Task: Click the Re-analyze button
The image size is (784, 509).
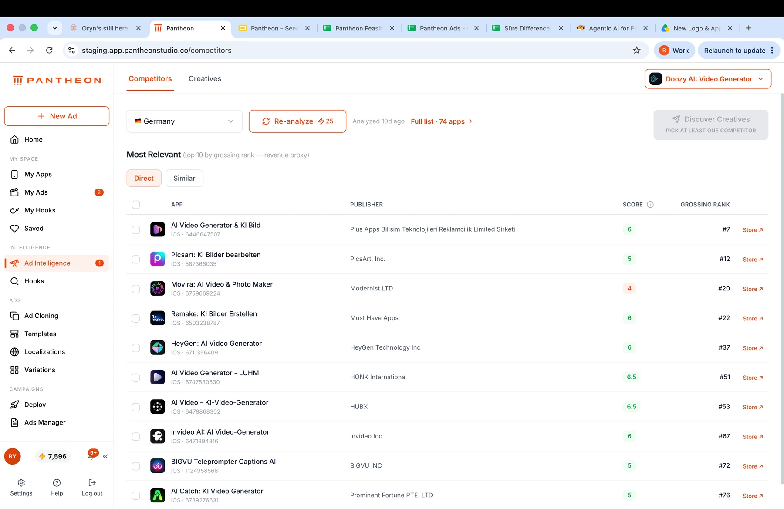Action: [x=297, y=121]
